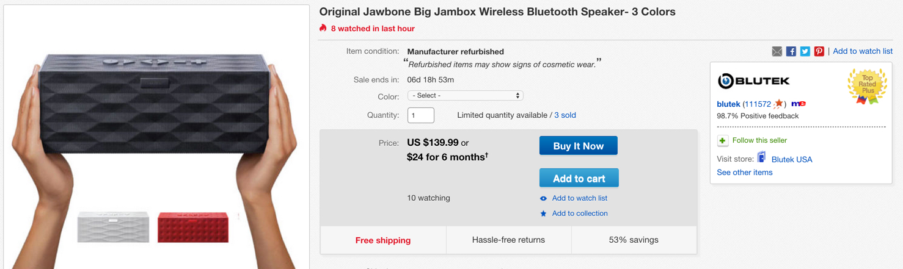Select the red speaker thumbnail

193,227
